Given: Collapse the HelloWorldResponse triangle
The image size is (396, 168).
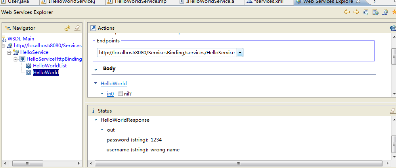Looking at the screenshot, I should (96, 120).
